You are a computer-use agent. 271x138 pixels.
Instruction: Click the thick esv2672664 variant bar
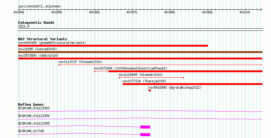(x=185, y=71)
